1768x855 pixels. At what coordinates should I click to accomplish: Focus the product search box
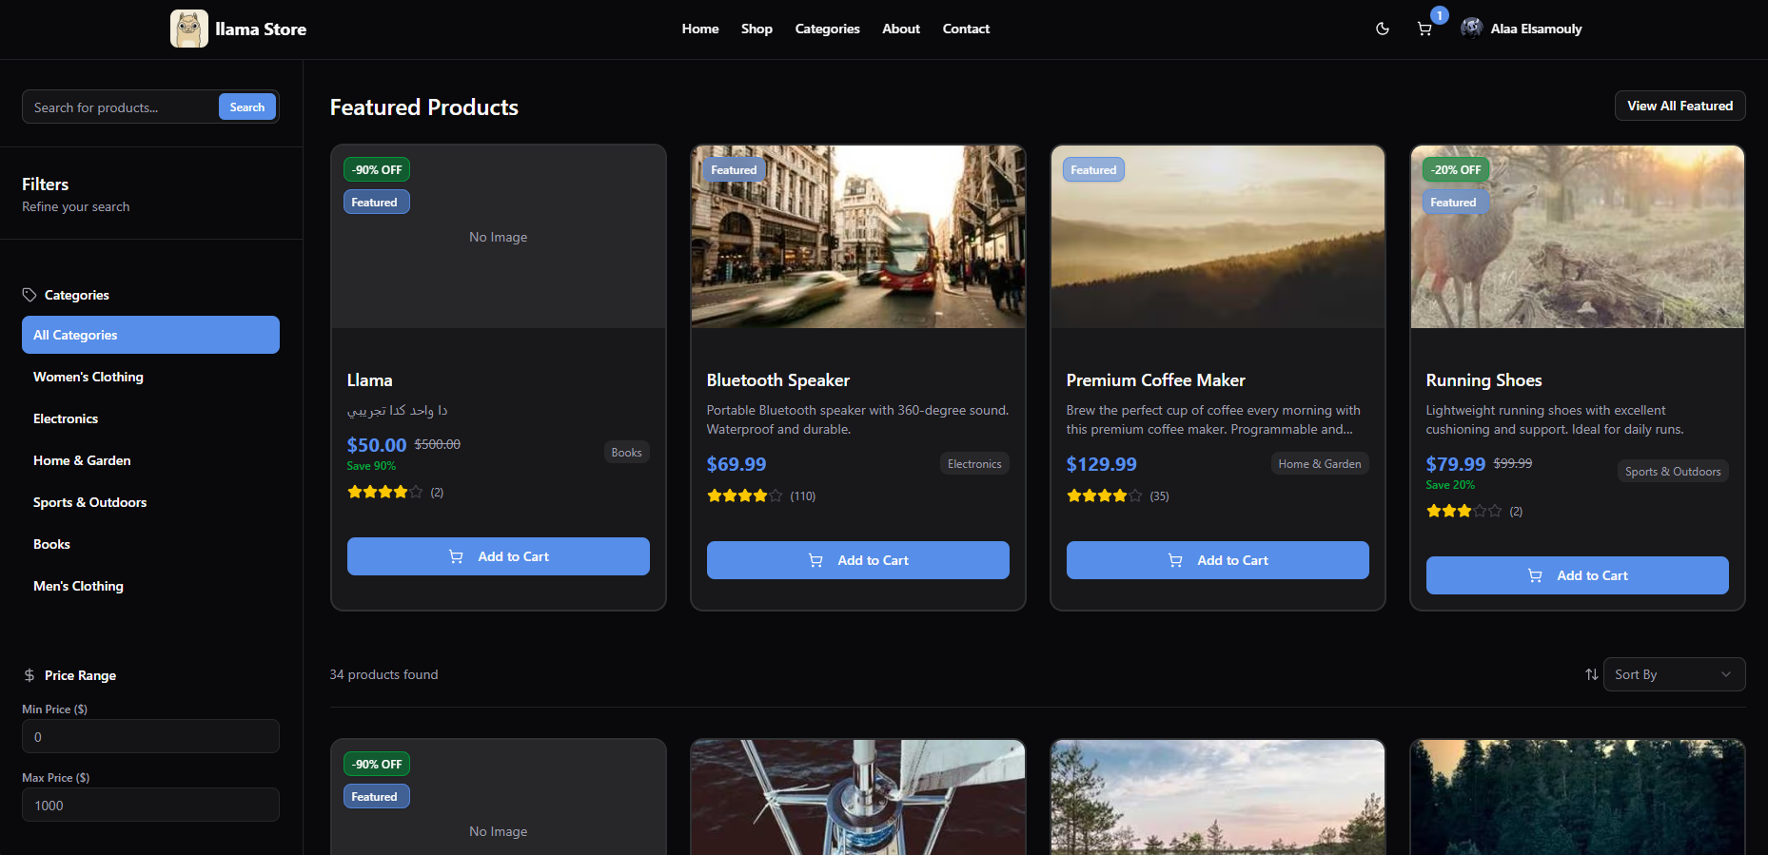point(121,107)
